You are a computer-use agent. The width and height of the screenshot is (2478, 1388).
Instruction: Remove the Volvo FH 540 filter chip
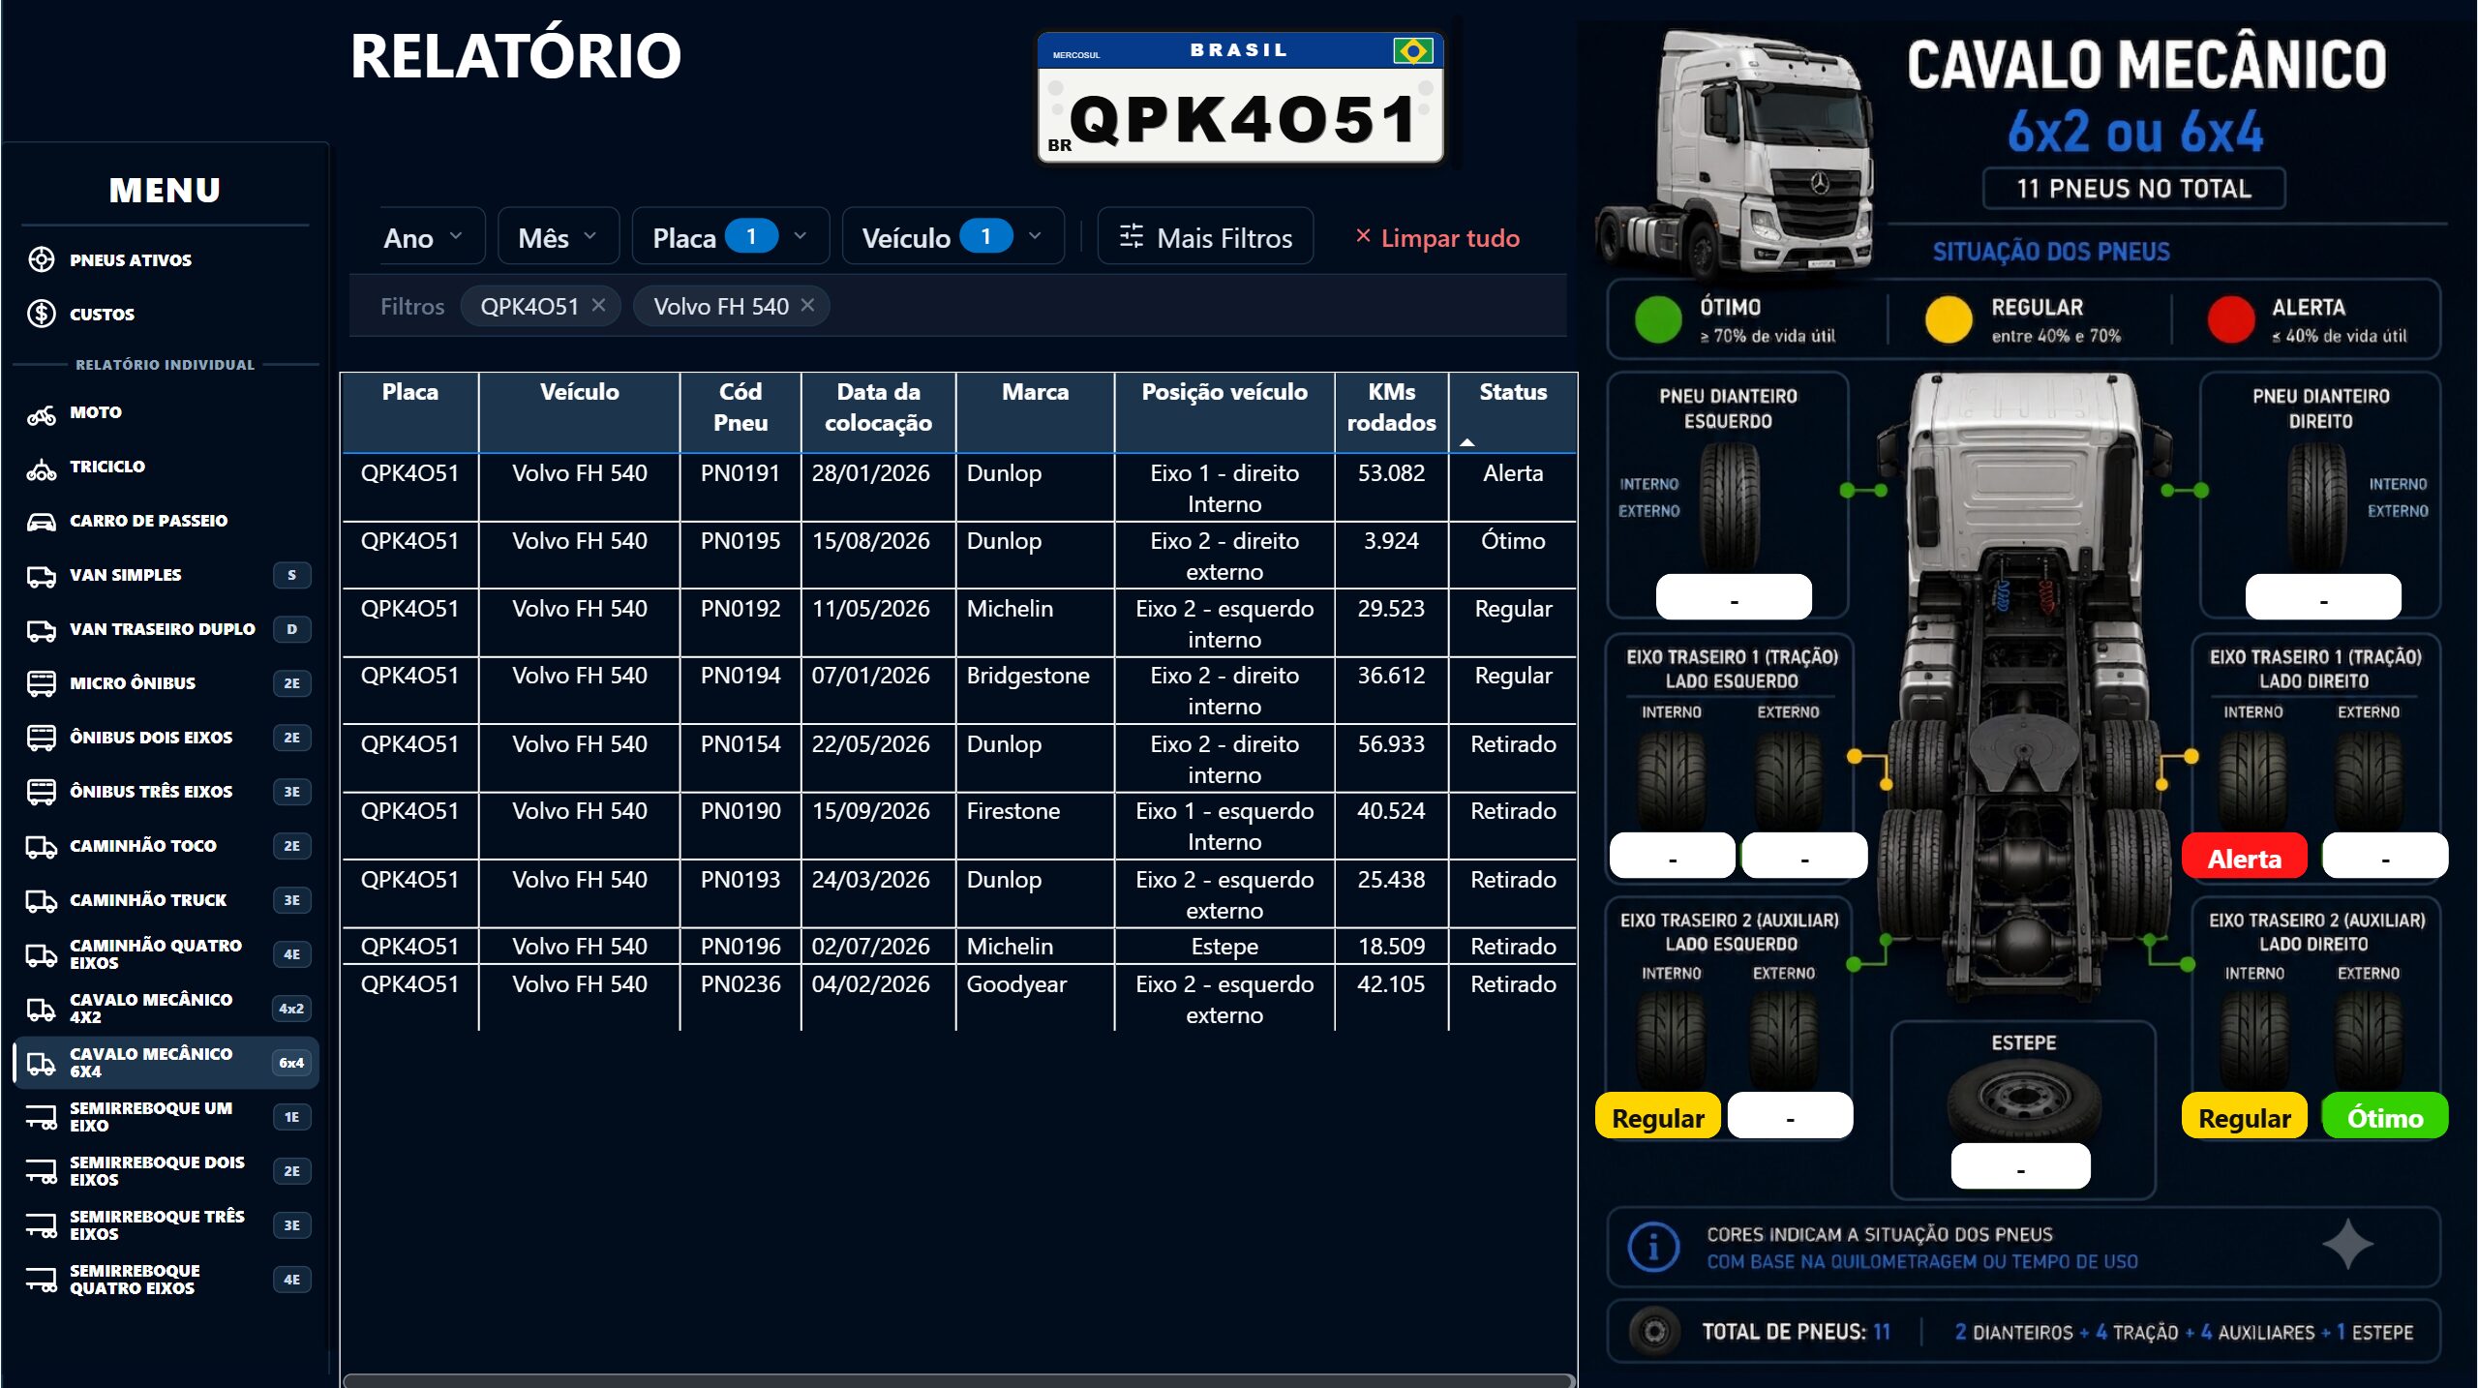point(807,305)
